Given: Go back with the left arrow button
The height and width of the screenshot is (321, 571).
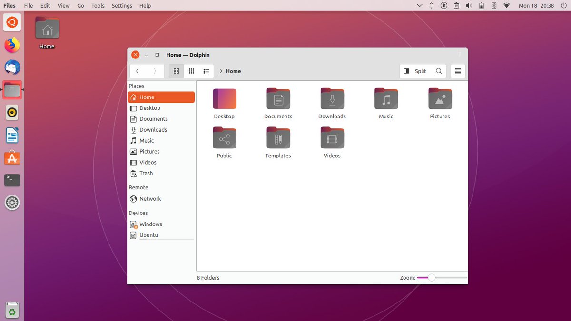Looking at the screenshot, I should (138, 71).
